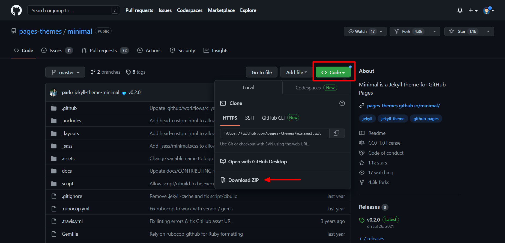
Task: Click the Readme link in About
Action: point(377,133)
